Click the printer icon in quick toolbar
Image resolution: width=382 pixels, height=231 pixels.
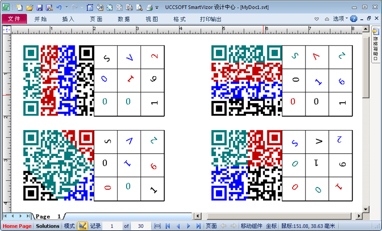149,8
